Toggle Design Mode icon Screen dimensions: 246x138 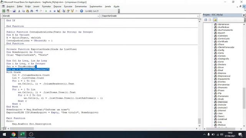pos(59,11)
